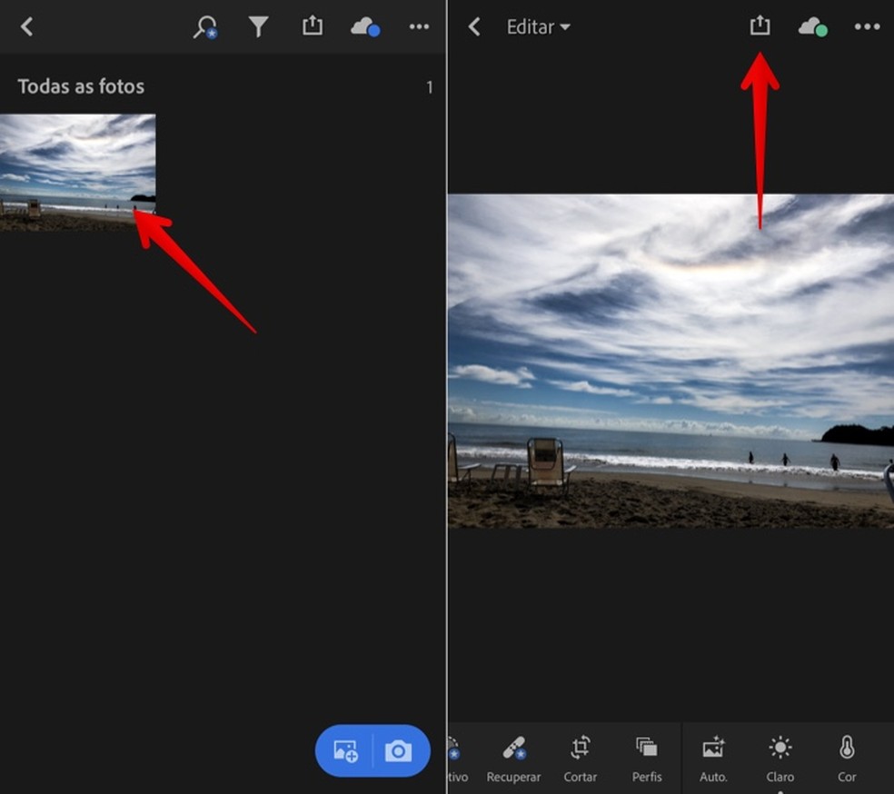Viewport: 894px width, 794px height.
Task: Open the Cor color panel
Action: pos(847,758)
